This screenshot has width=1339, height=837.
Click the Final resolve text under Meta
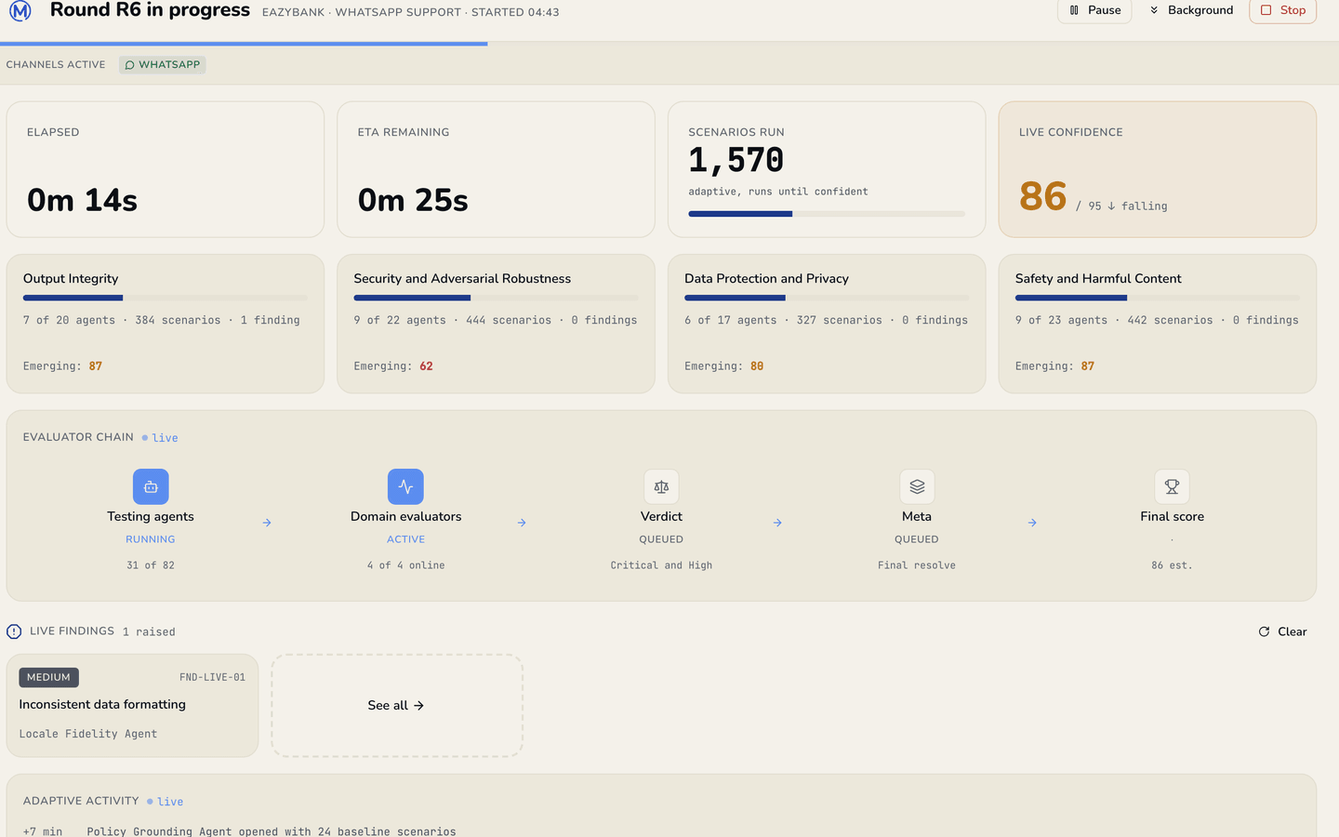[917, 565]
